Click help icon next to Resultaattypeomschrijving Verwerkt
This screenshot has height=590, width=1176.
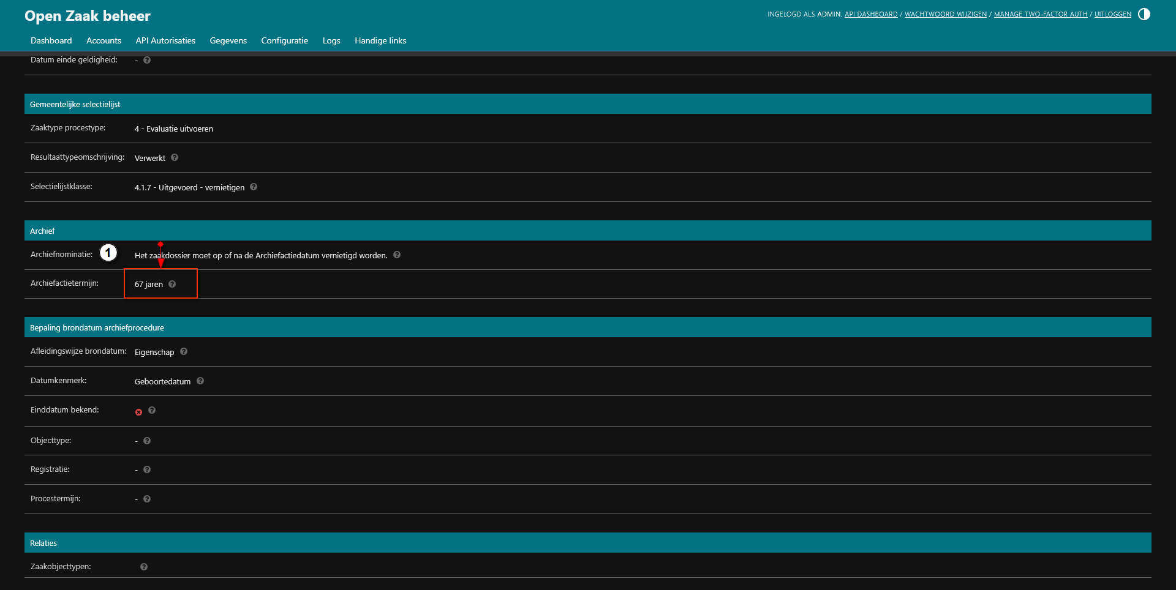pyautogui.click(x=175, y=158)
